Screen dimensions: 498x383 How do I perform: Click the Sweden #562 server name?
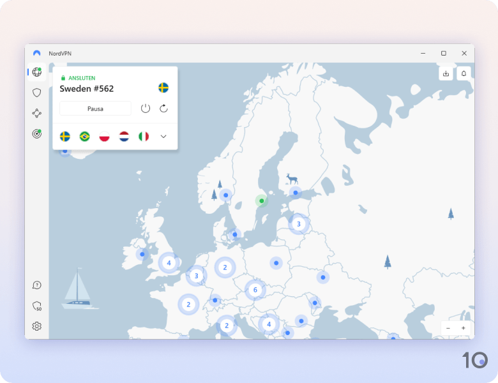(87, 89)
